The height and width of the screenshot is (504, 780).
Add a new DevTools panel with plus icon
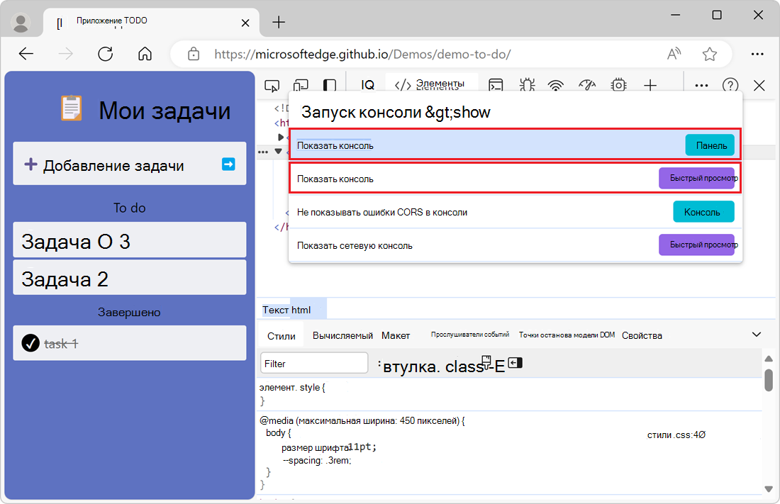pyautogui.click(x=650, y=85)
